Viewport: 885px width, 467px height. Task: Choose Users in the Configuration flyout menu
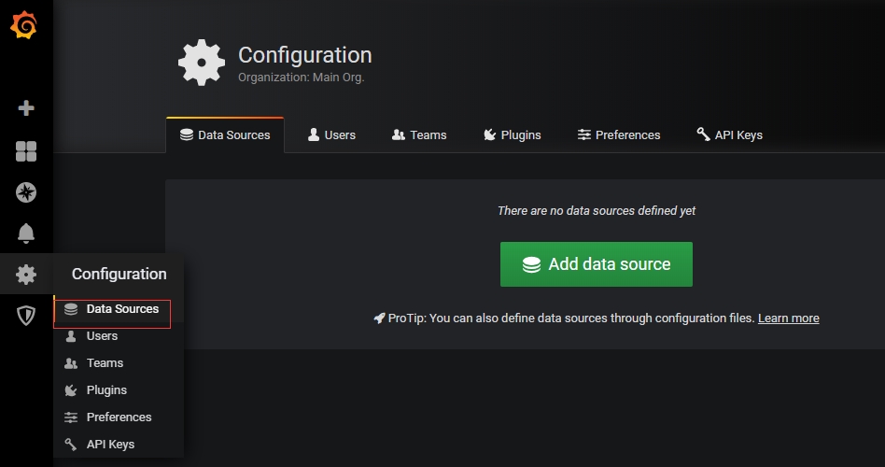102,336
